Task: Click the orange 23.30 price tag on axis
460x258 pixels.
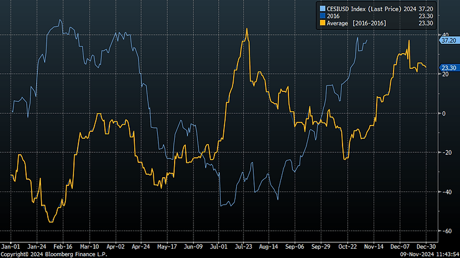Action: point(449,67)
